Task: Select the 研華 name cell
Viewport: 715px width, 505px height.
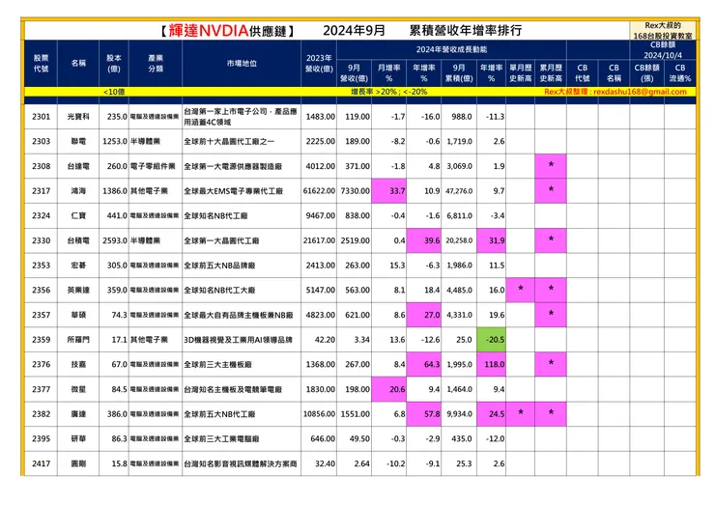Action: point(78,438)
